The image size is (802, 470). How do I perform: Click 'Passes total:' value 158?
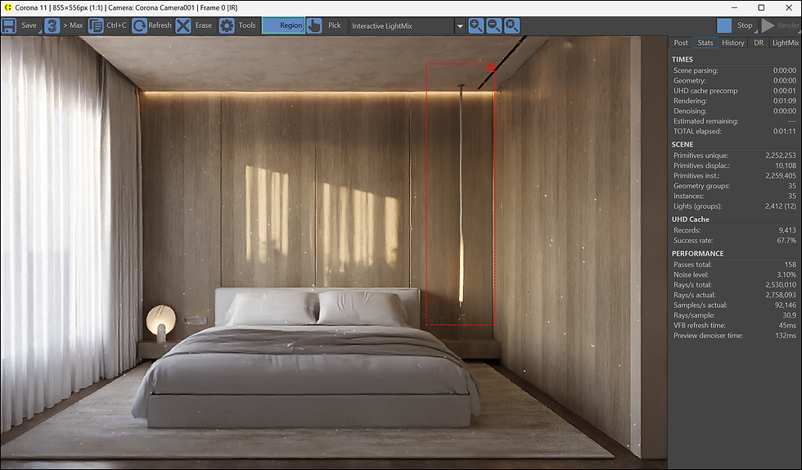tap(791, 264)
